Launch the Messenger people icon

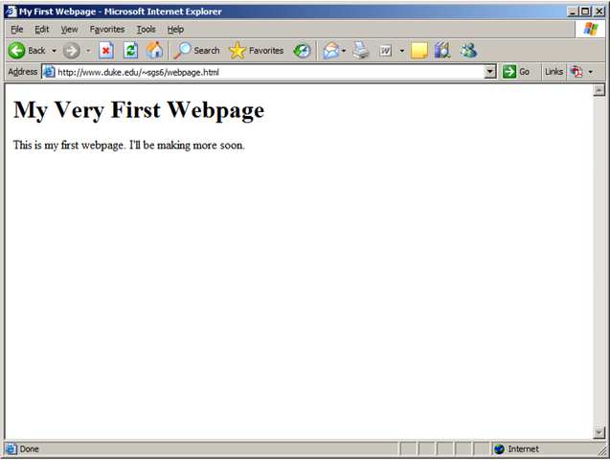468,51
